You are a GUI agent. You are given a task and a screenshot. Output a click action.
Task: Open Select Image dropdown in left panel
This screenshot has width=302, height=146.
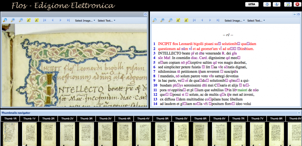85,21
